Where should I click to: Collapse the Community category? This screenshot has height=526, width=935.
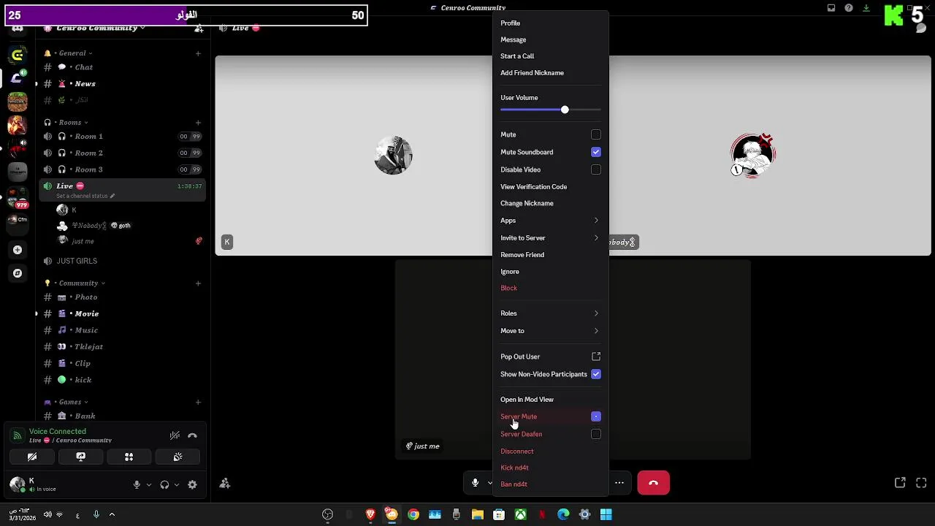78,283
